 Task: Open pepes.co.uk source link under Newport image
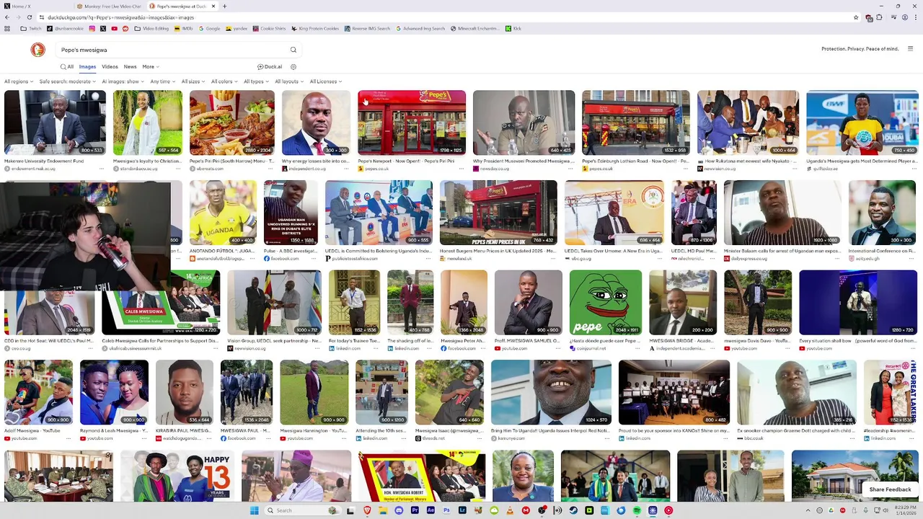(x=376, y=169)
